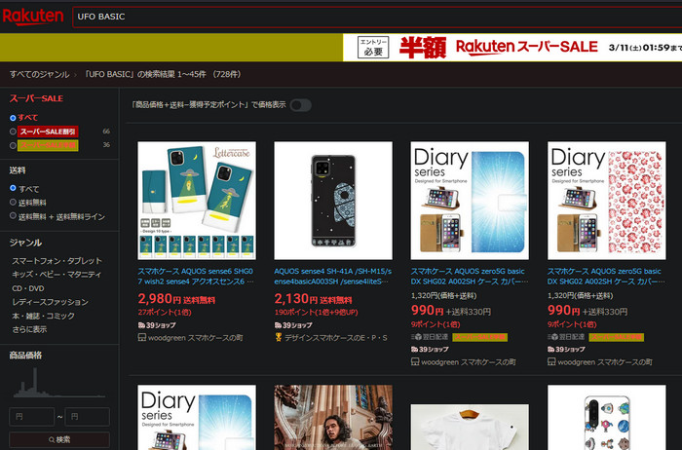
Task: Open the second-row white T-shirt thumbnail
Action: point(470,427)
